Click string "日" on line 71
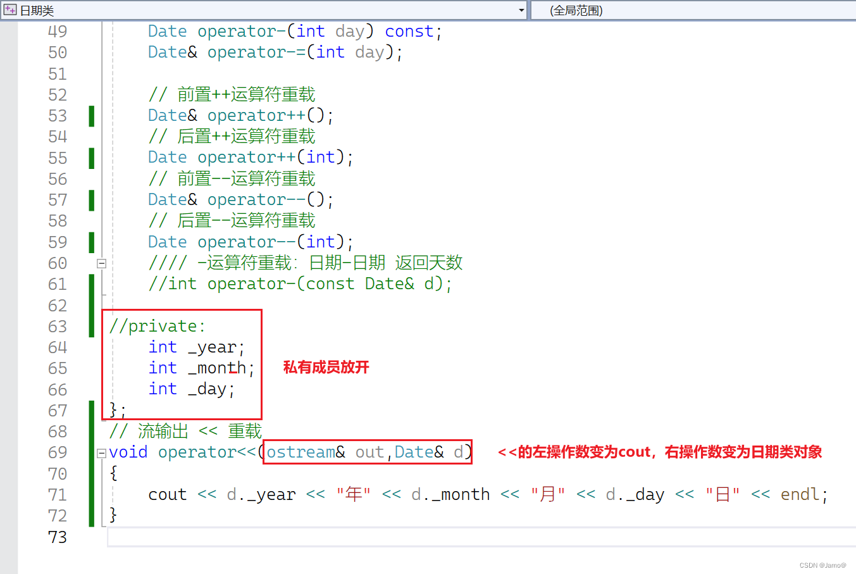The height and width of the screenshot is (574, 856). coord(723,495)
